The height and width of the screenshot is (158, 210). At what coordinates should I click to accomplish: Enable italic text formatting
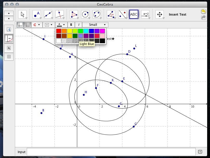[78, 24]
